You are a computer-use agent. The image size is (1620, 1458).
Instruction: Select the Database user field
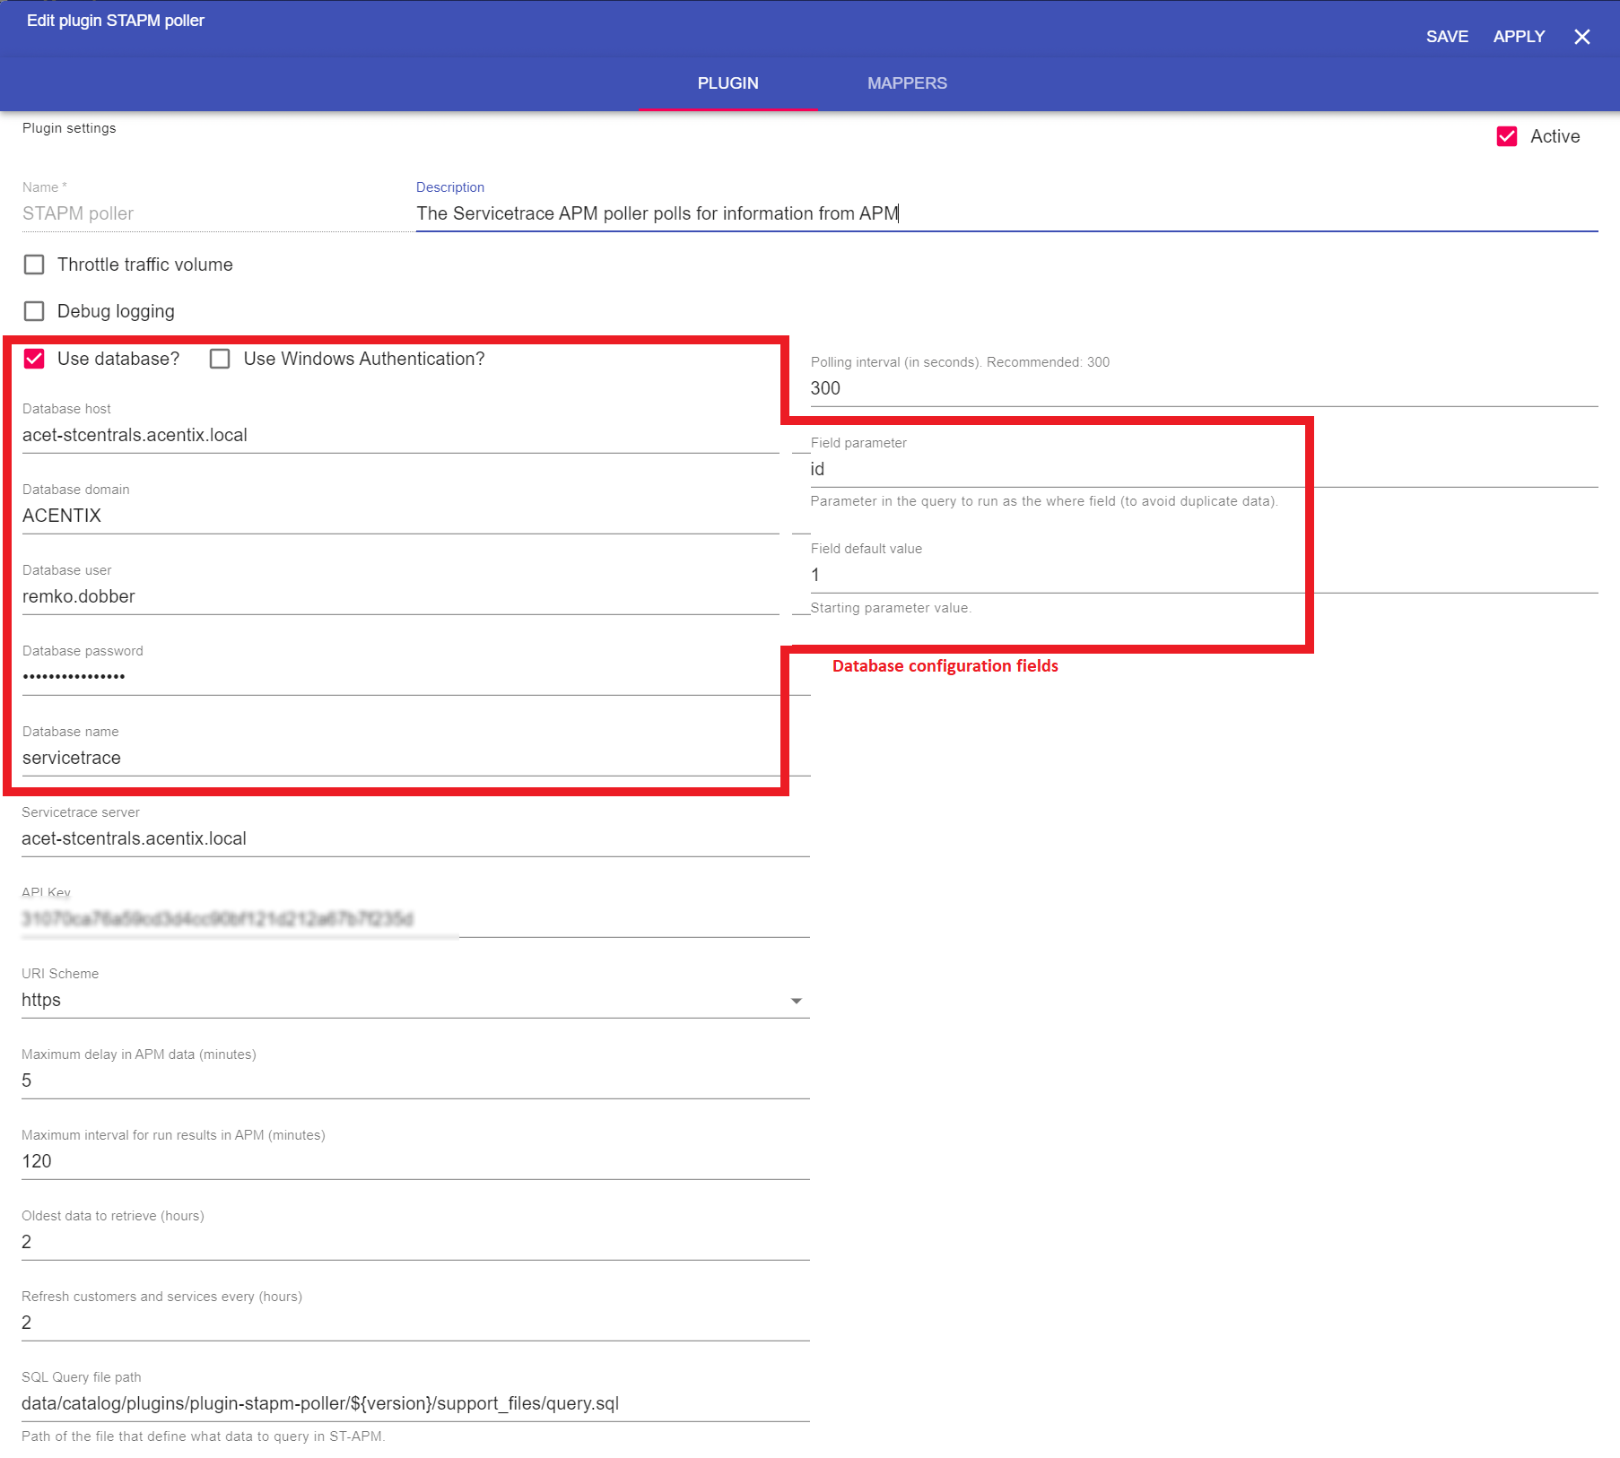tap(399, 596)
